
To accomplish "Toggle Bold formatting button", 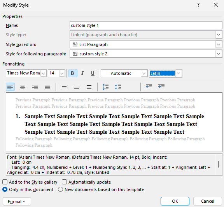I will coord(73,73).
